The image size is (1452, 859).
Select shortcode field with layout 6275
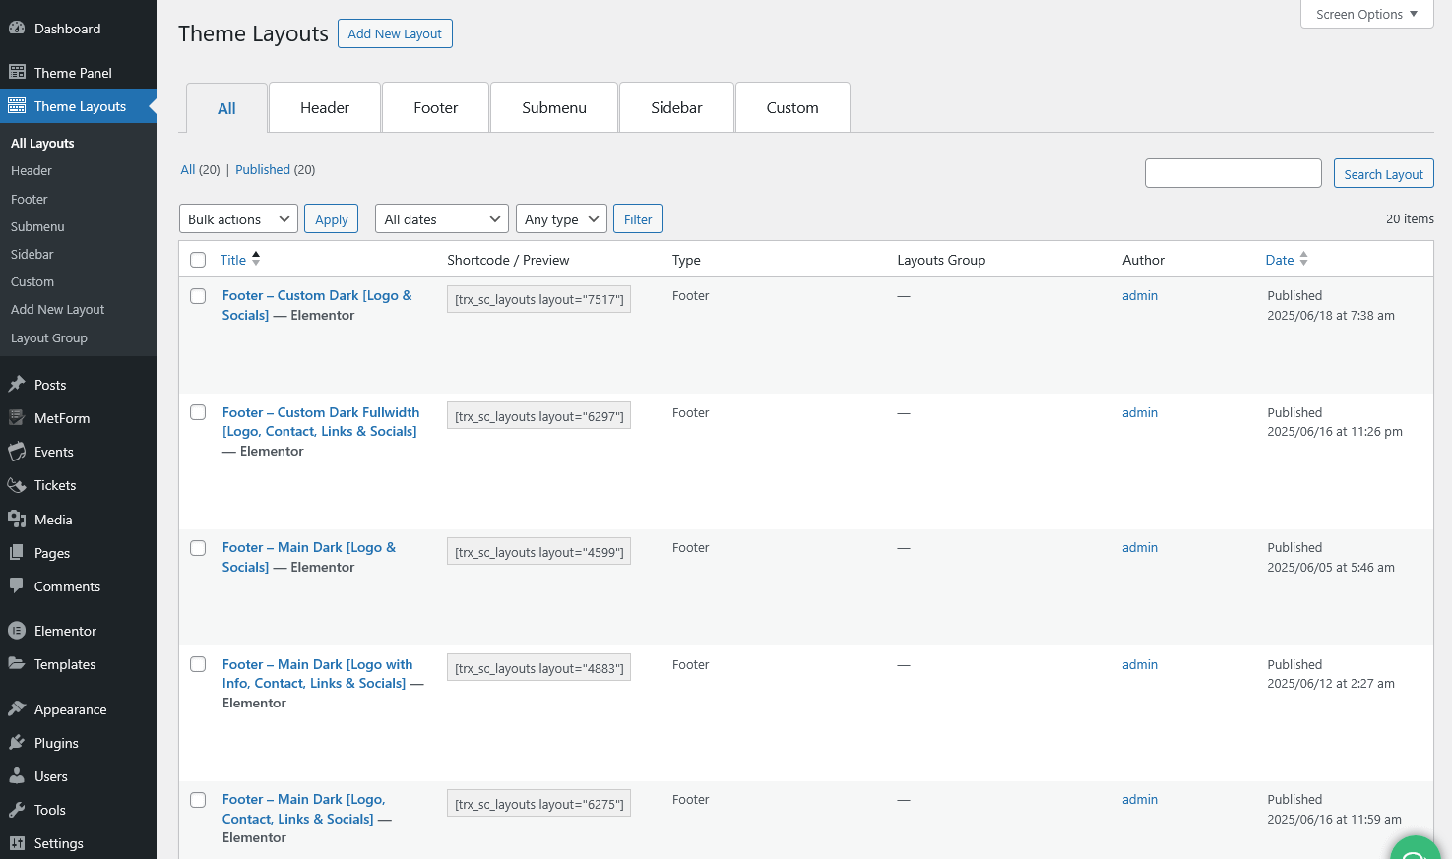538,804
